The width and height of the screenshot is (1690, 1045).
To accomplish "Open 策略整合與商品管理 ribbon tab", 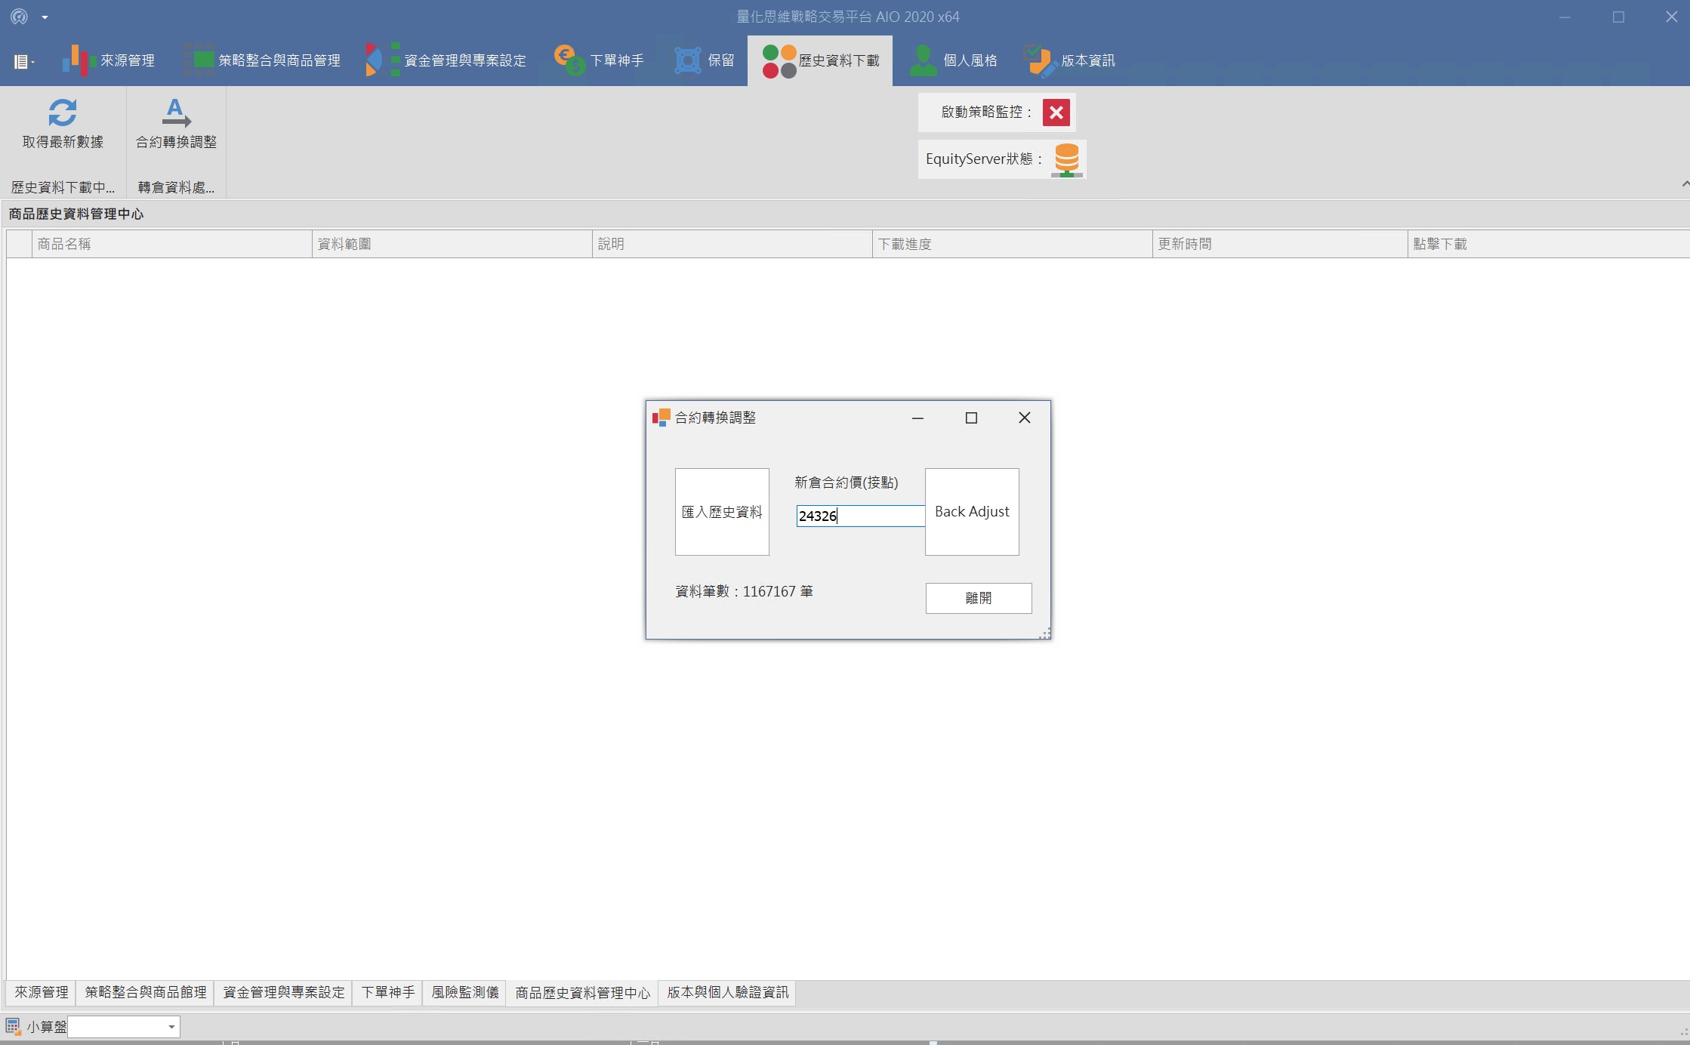I will (x=262, y=60).
